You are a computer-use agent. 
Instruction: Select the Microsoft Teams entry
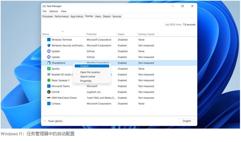[61, 86]
